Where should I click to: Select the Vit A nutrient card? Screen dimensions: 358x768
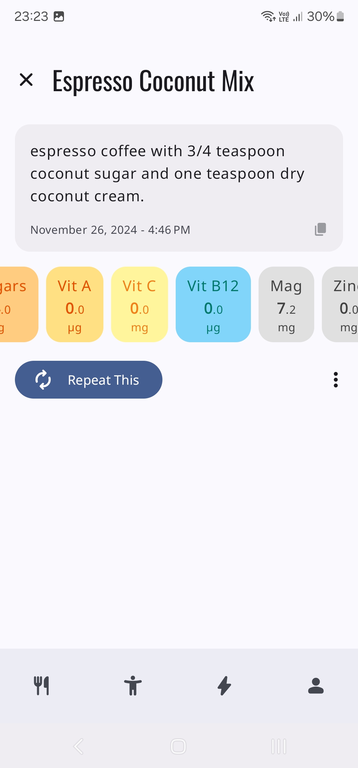coord(74,304)
